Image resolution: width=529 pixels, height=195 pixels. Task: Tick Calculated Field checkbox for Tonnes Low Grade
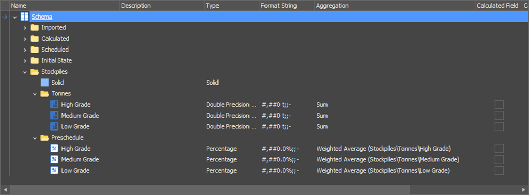[x=500, y=126]
